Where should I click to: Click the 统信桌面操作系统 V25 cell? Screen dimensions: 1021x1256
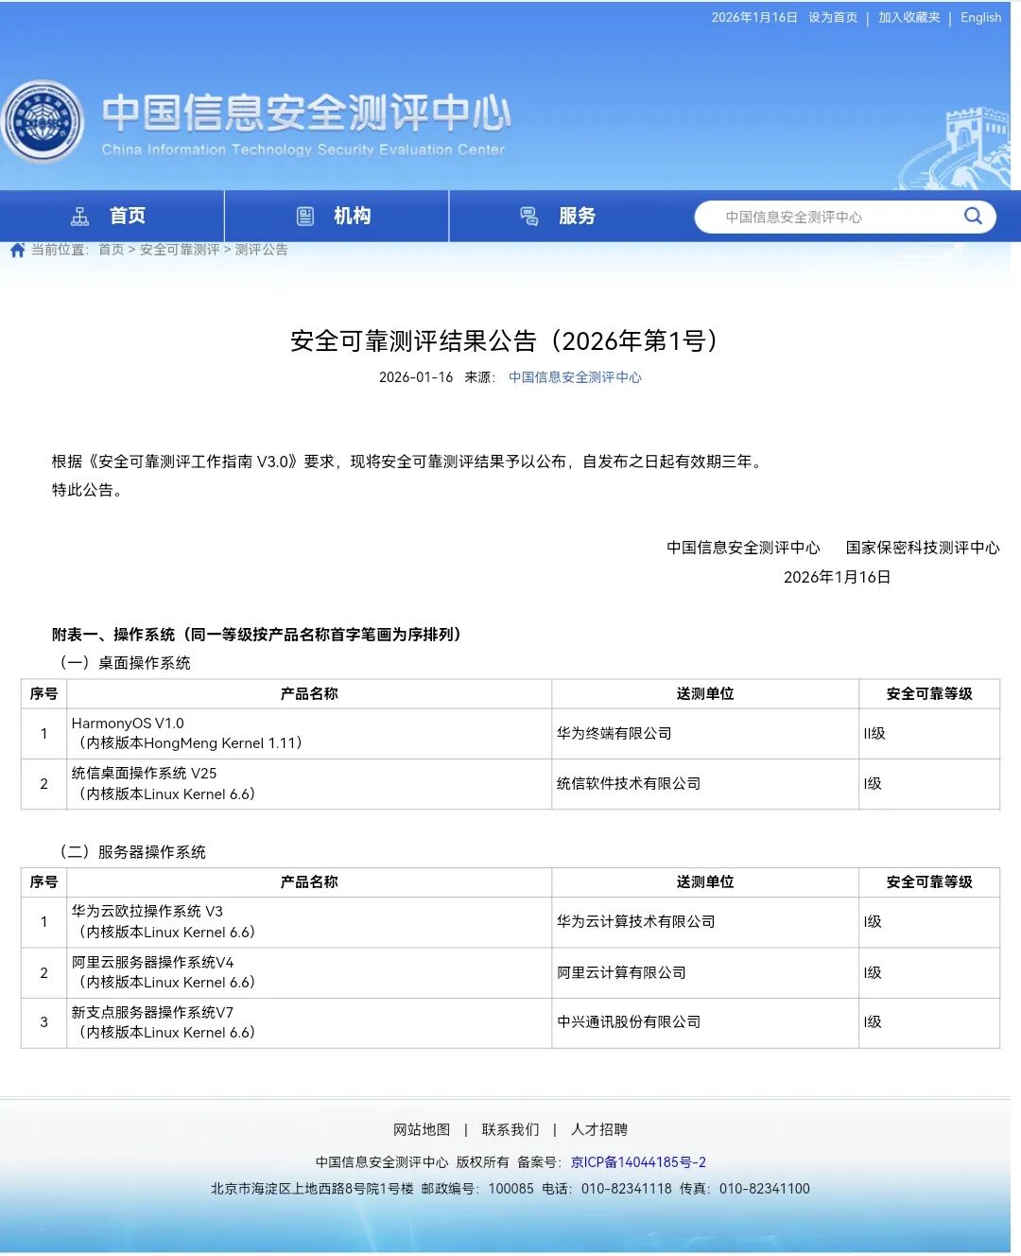coord(309,783)
